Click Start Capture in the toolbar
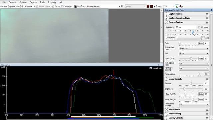The image size is (213, 120). 8,6
